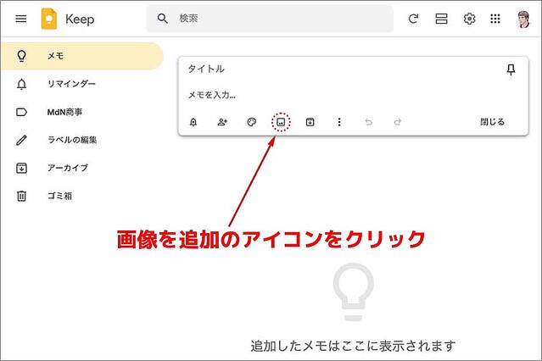Add a reminder via the note's bell icon
This screenshot has height=361, width=542.
193,122
